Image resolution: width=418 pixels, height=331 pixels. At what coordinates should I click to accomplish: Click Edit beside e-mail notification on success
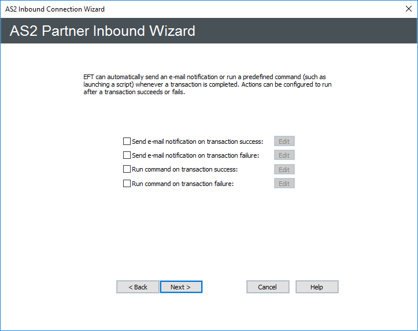[284, 141]
